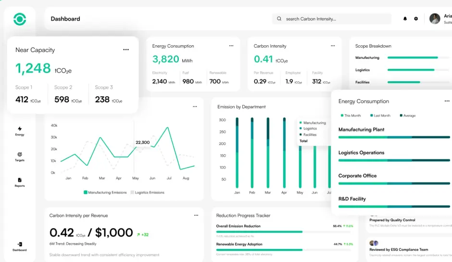
Task: Open settings via the gear icon
Action: point(416,19)
